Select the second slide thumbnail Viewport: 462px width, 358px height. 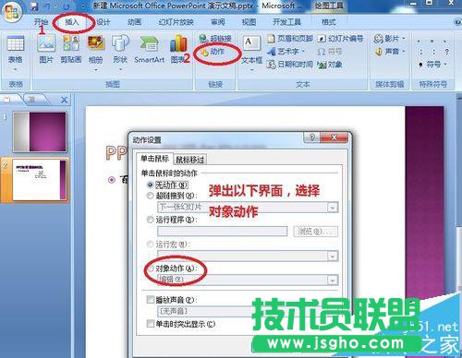[x=40, y=180]
